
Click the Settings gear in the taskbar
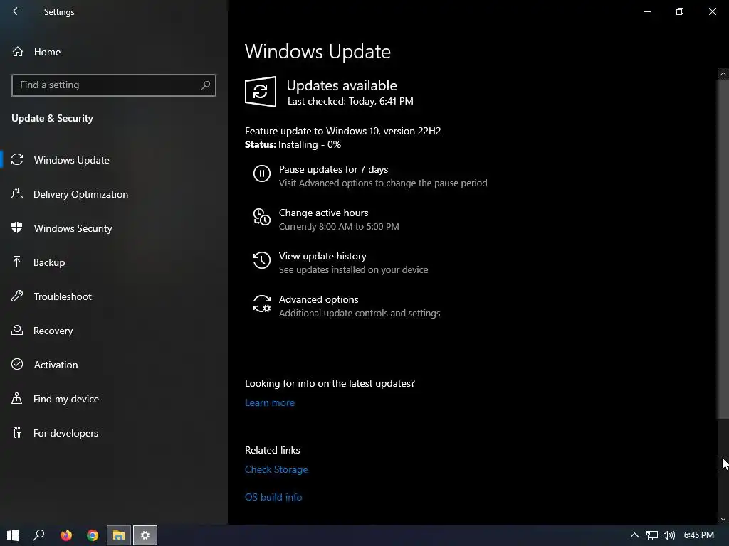point(145,535)
